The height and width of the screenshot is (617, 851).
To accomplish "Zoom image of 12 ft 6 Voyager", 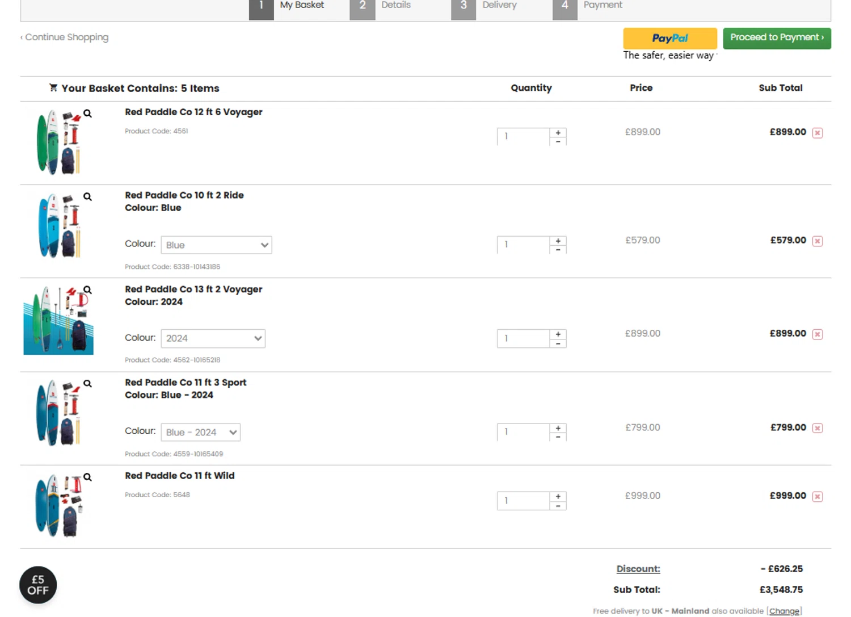I will 87,114.
